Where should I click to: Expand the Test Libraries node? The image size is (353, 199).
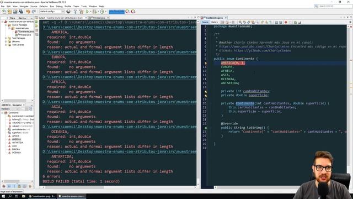[6, 45]
